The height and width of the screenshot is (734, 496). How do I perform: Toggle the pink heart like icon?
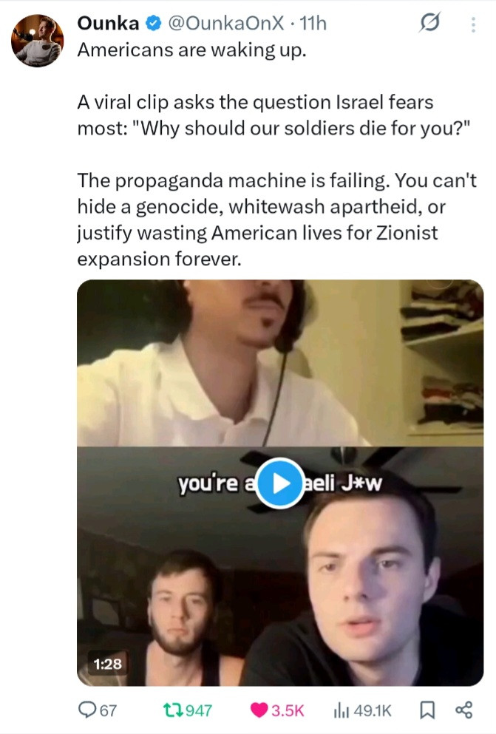[x=259, y=710]
